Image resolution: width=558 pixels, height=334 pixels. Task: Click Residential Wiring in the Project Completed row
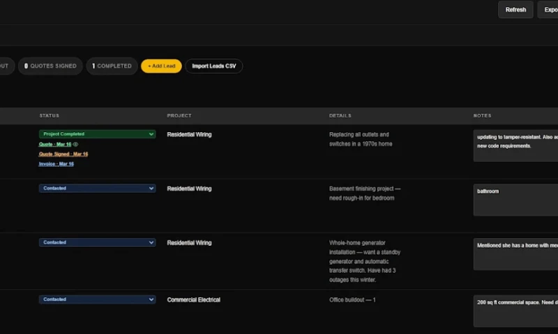(189, 134)
